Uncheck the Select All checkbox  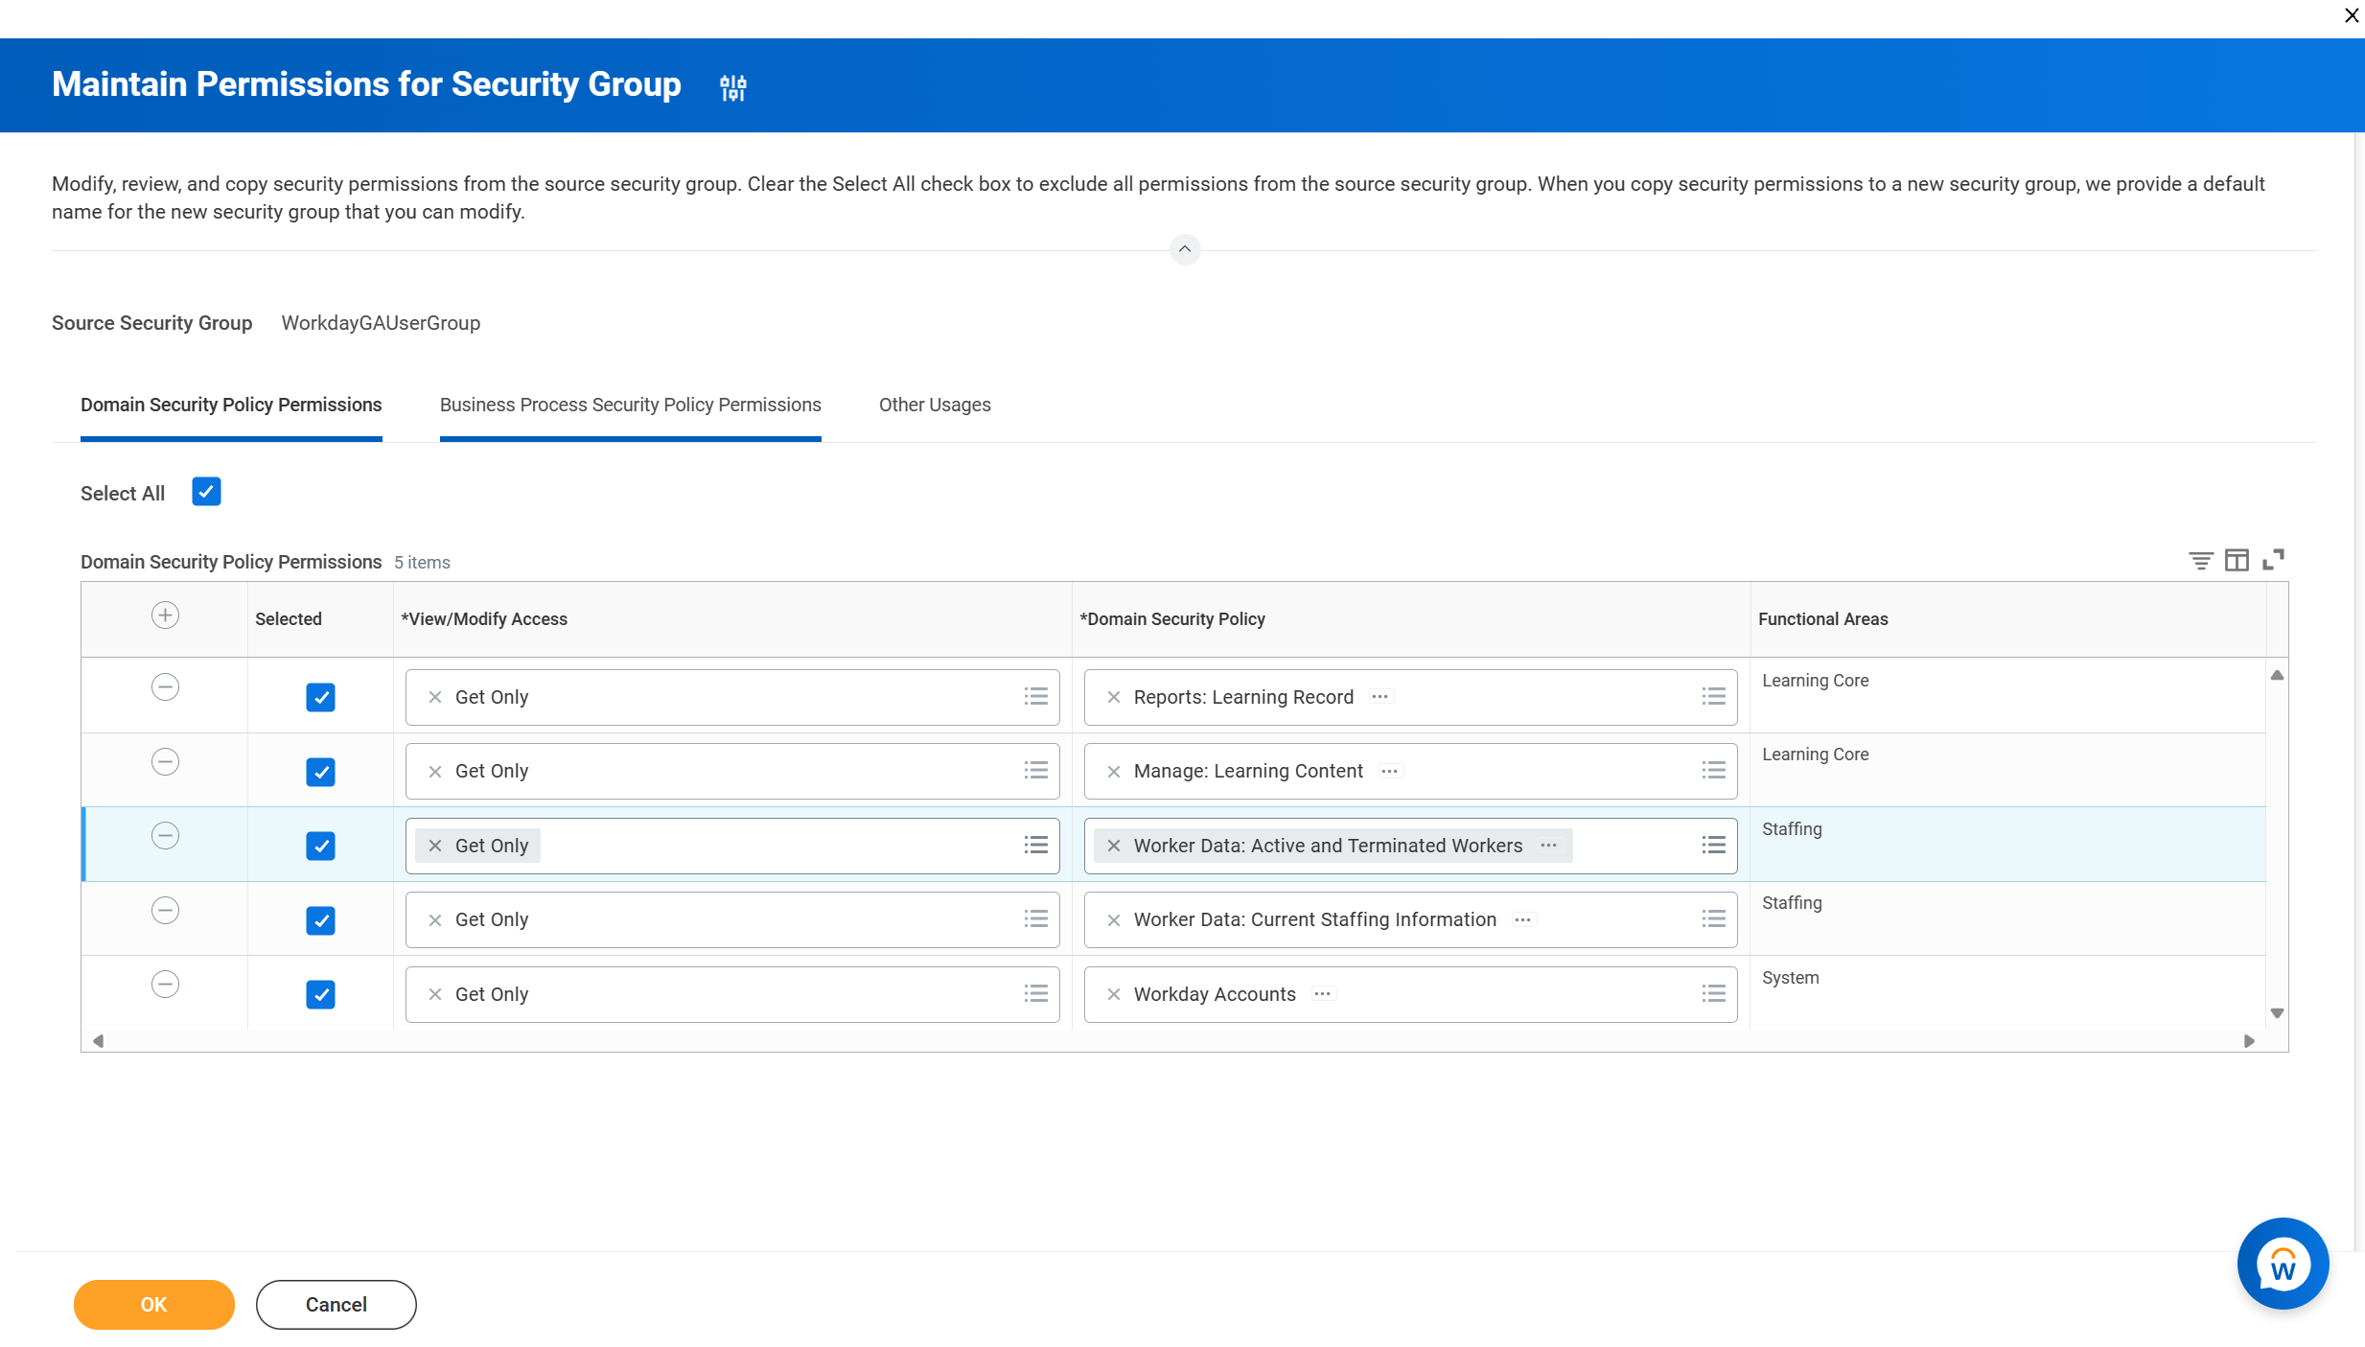tap(205, 491)
